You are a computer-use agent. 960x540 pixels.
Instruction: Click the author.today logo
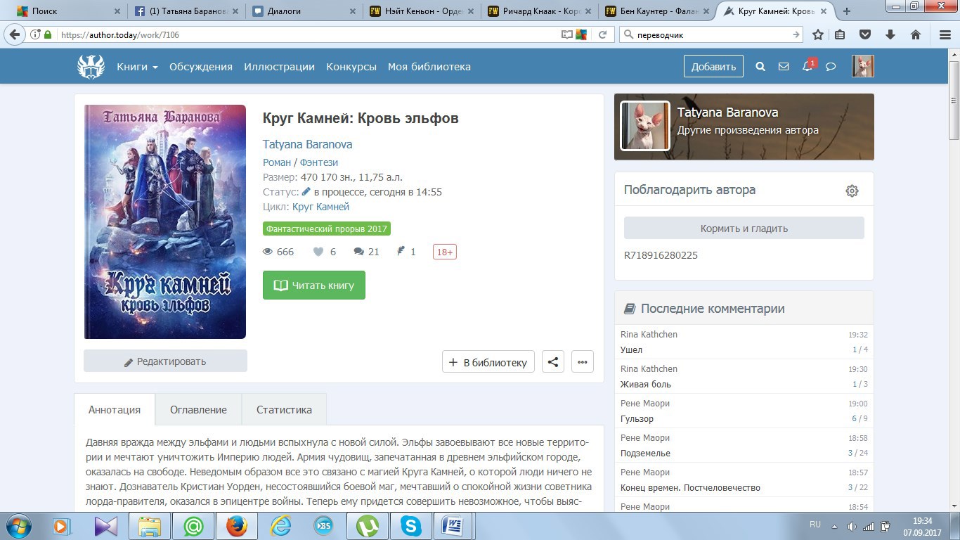(91, 67)
